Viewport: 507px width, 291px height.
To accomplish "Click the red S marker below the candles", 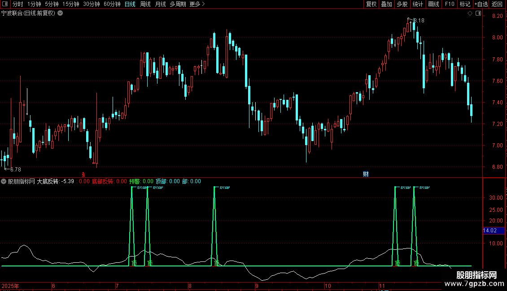I will (83, 175).
